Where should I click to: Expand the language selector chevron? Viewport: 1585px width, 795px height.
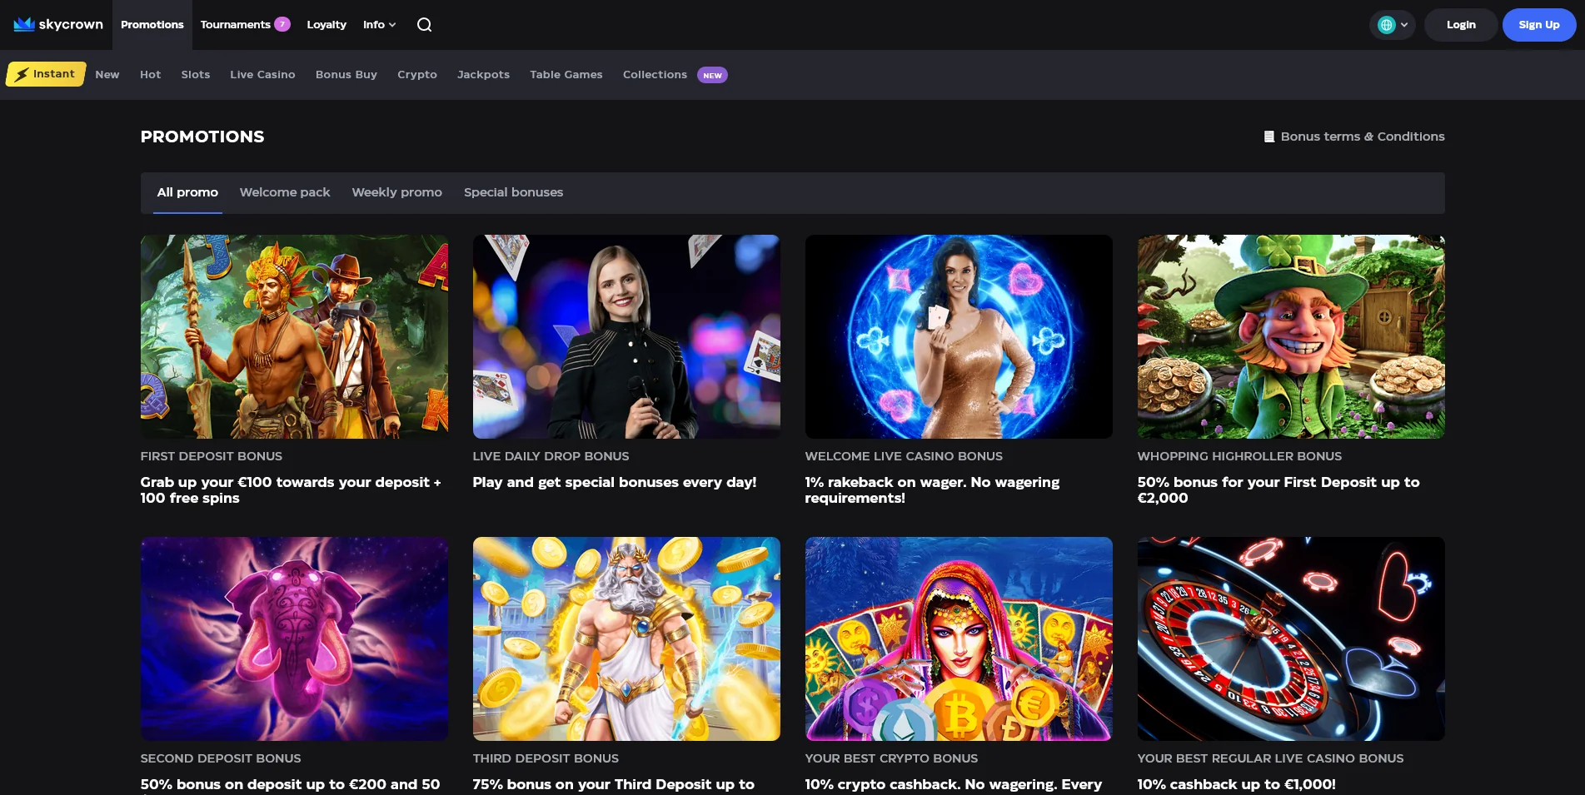tap(1404, 25)
